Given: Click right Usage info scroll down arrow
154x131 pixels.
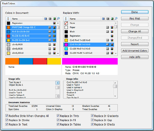Looking at the screenshot, I should pos(115,96).
